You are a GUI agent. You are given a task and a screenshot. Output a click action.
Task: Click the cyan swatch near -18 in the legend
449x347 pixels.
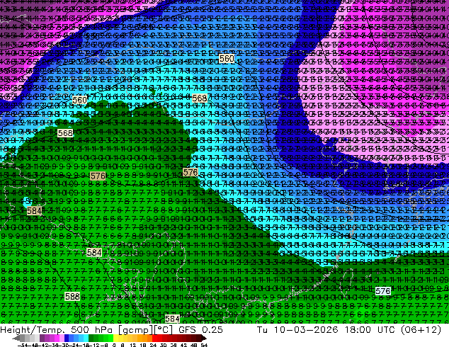click(86, 338)
